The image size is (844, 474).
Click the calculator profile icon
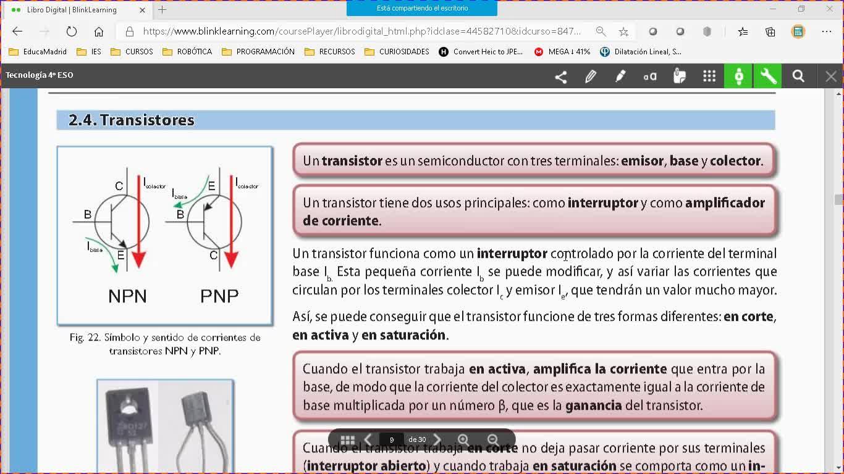(798, 31)
